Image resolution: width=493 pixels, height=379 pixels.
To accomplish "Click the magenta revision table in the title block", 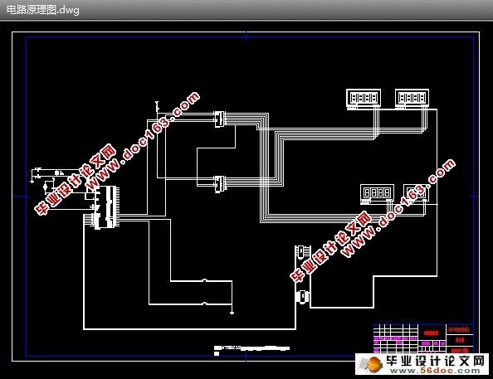I will click(396, 338).
